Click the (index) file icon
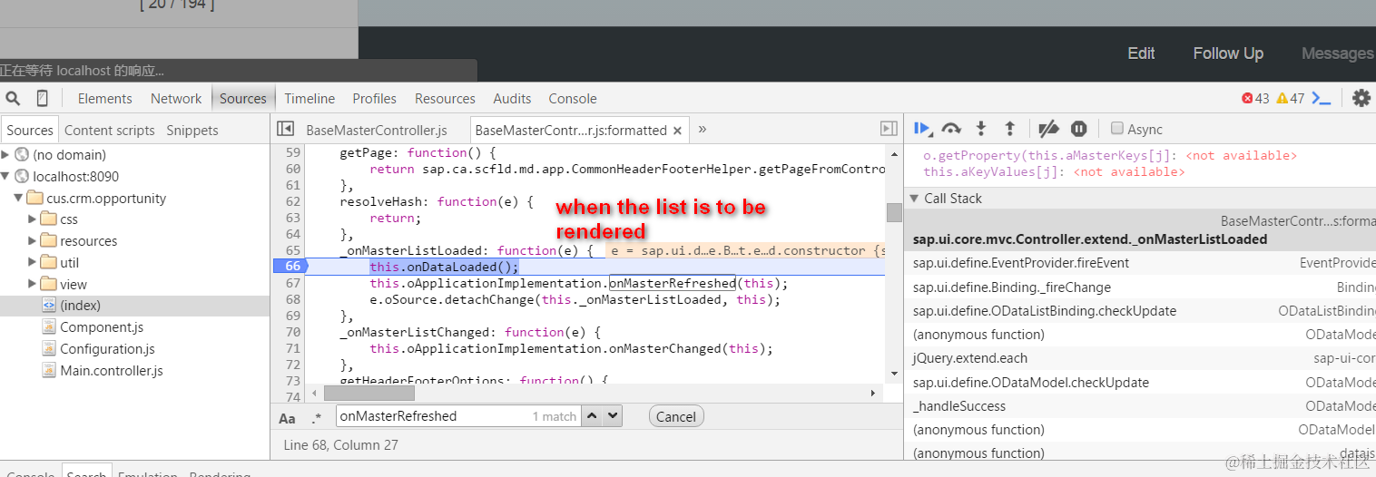The width and height of the screenshot is (1376, 477). (x=49, y=306)
